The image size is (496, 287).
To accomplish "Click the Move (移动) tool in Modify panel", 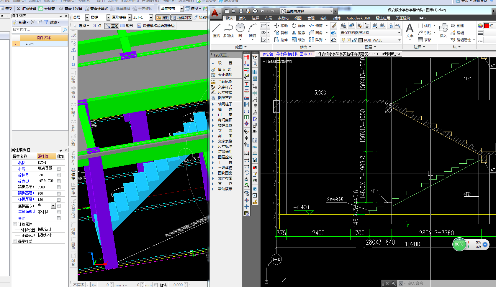I will click(x=281, y=26).
